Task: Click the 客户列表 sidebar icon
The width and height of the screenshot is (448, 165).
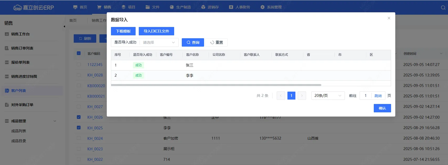Action: (x=7, y=91)
